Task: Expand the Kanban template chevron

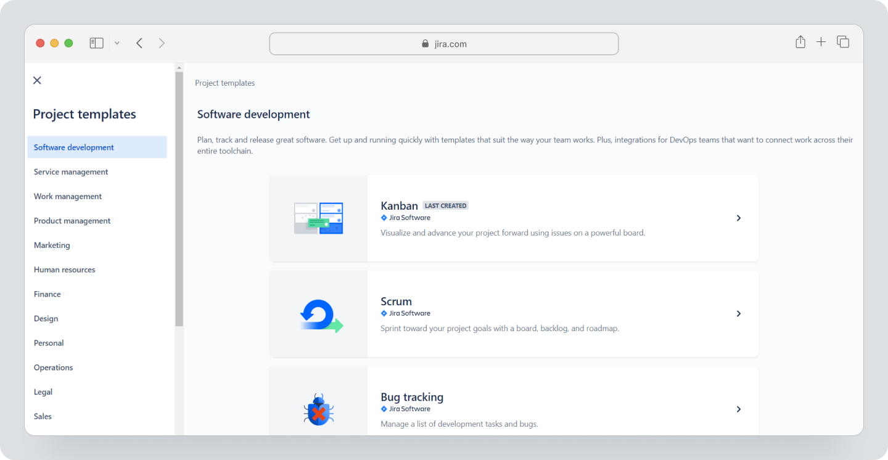Action: (x=738, y=218)
